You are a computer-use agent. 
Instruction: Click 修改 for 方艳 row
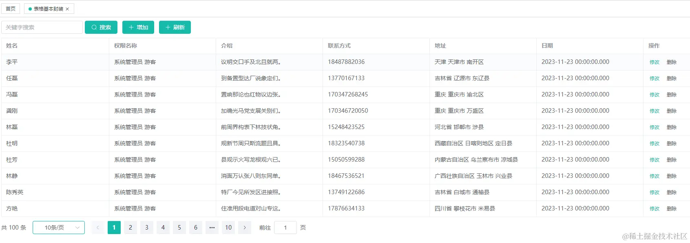[655, 209]
